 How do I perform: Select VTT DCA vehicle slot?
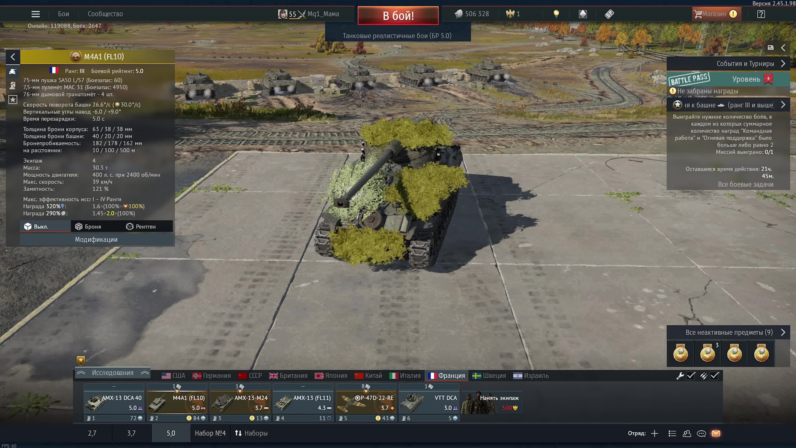click(x=429, y=402)
